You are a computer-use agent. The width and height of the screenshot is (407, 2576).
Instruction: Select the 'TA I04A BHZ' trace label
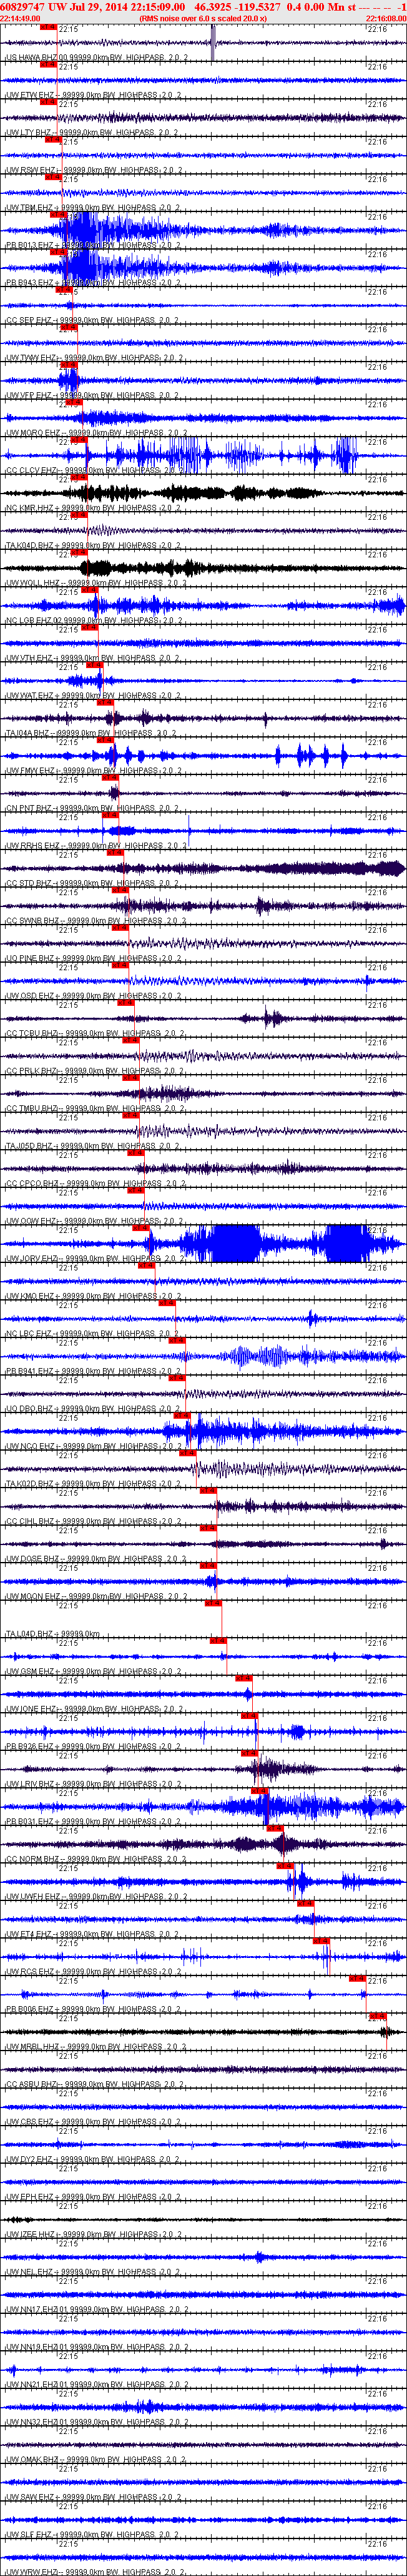pos(28,733)
